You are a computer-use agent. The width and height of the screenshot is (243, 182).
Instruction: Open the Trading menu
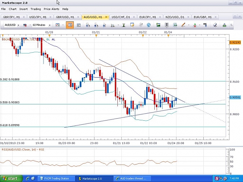pyautogui.click(x=36, y=9)
